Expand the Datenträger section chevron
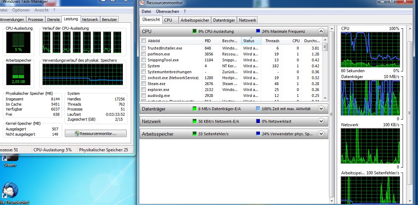Image resolution: width=418 pixels, height=205 pixels. [x=321, y=109]
